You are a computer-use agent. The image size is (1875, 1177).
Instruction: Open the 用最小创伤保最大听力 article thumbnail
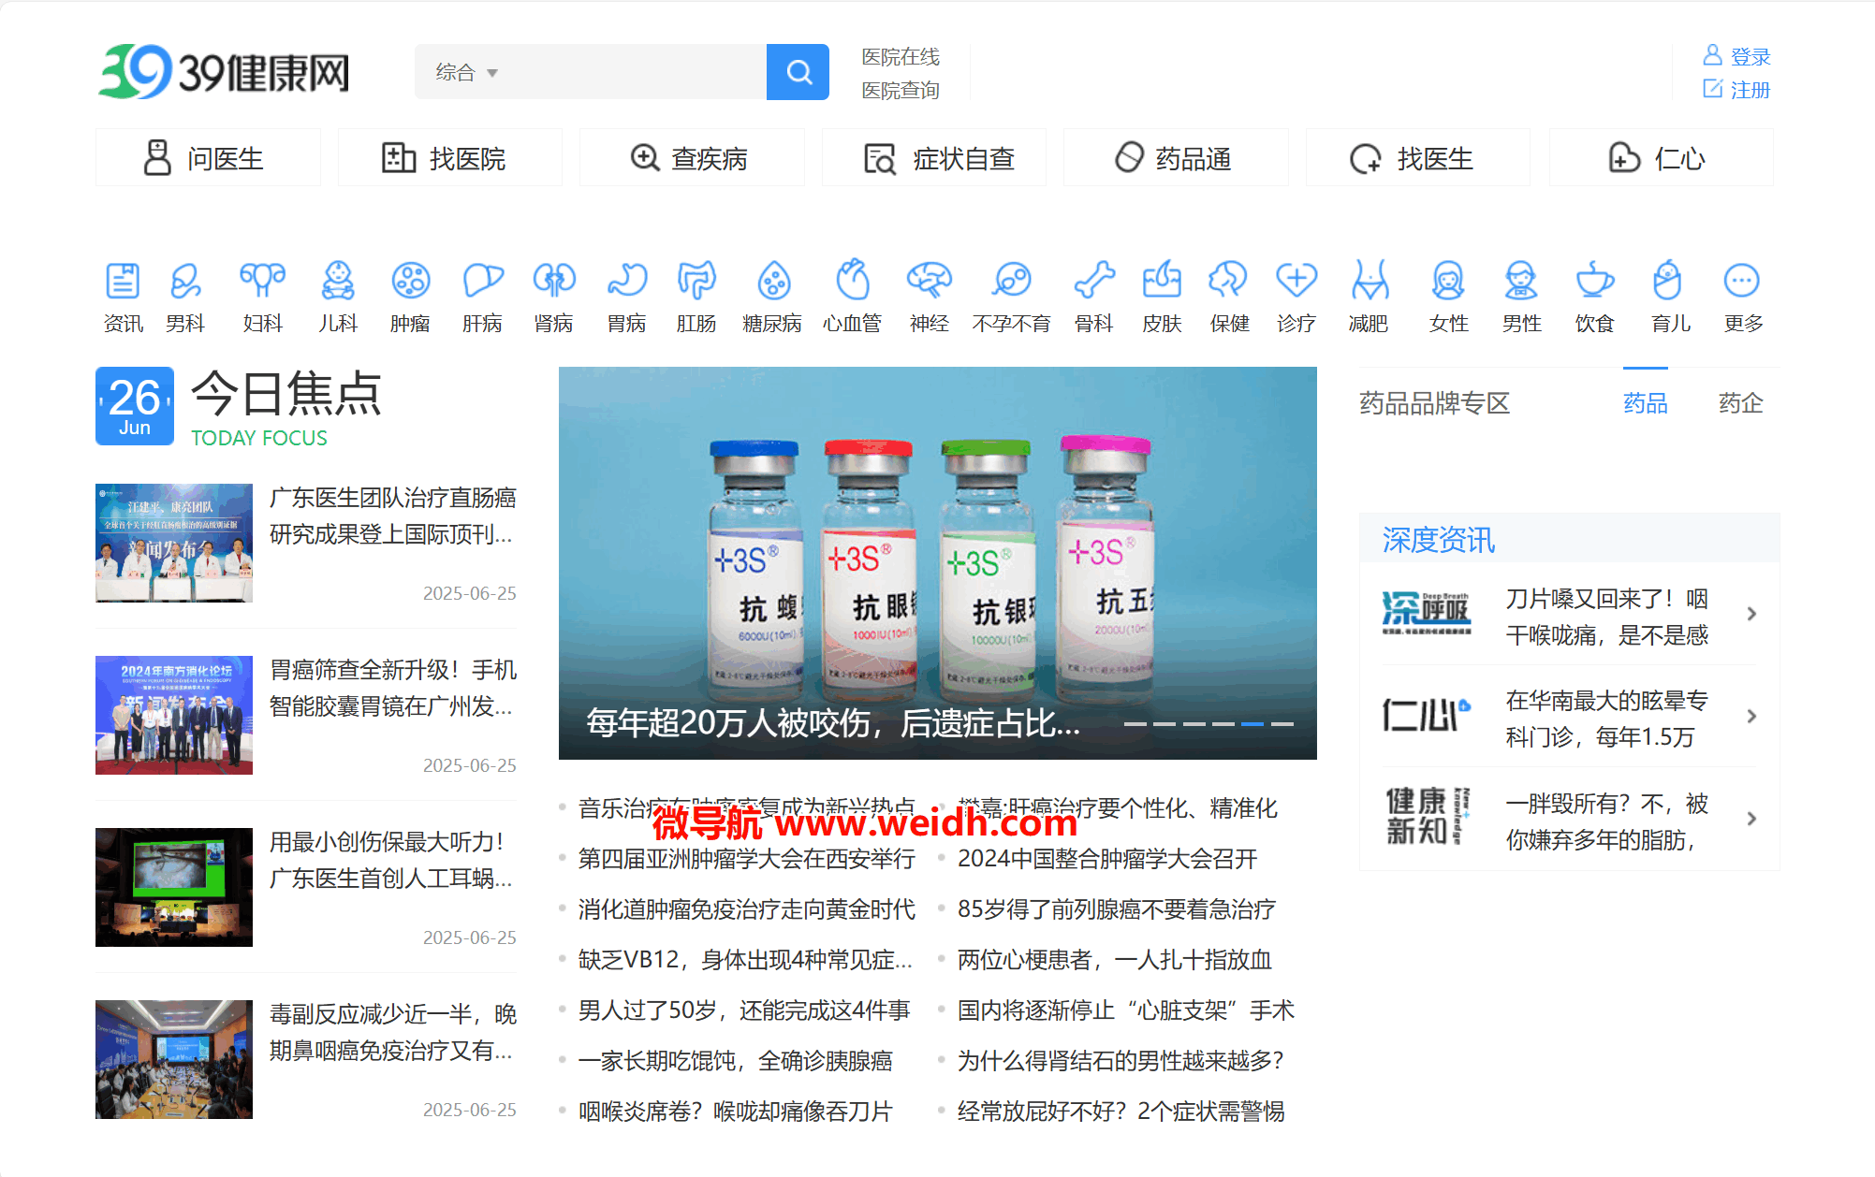pos(174,887)
